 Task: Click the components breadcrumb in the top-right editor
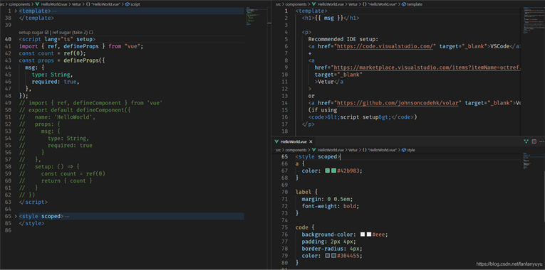(x=296, y=4)
